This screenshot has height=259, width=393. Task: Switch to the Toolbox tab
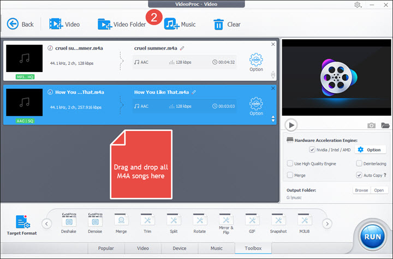pyautogui.click(x=253, y=248)
